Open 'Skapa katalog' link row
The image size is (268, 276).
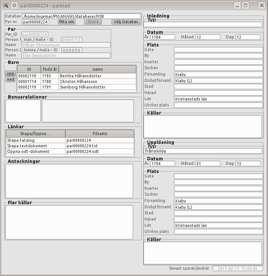click(36, 140)
